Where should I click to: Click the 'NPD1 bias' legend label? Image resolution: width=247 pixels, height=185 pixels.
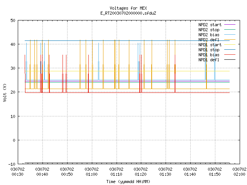point(209,55)
